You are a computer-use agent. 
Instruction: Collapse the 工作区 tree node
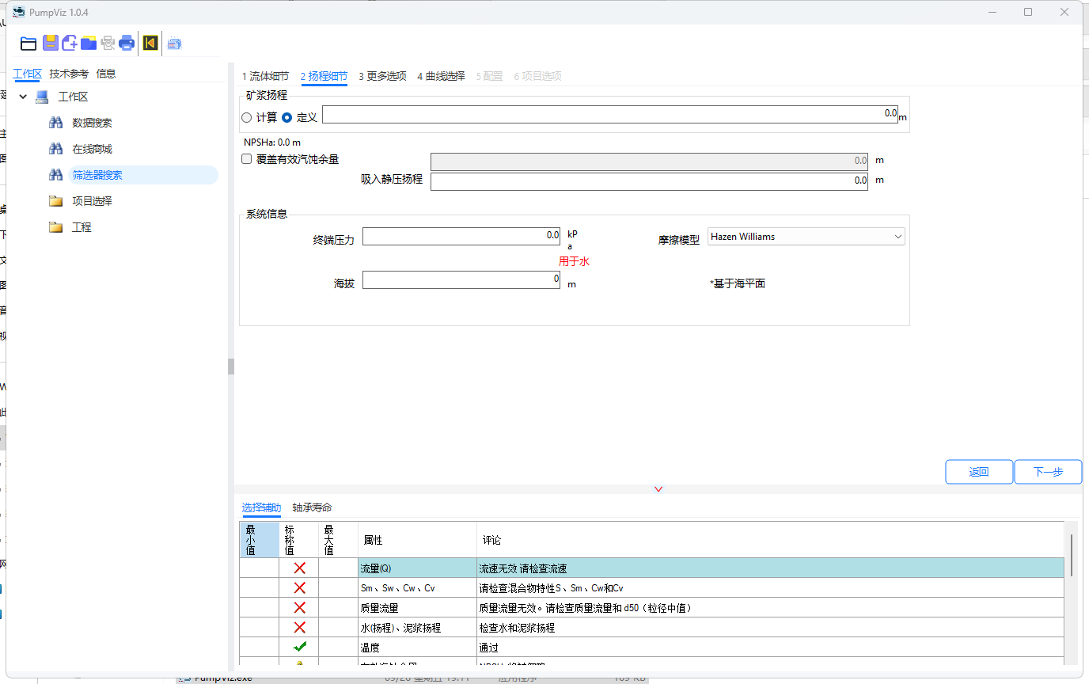click(x=23, y=97)
